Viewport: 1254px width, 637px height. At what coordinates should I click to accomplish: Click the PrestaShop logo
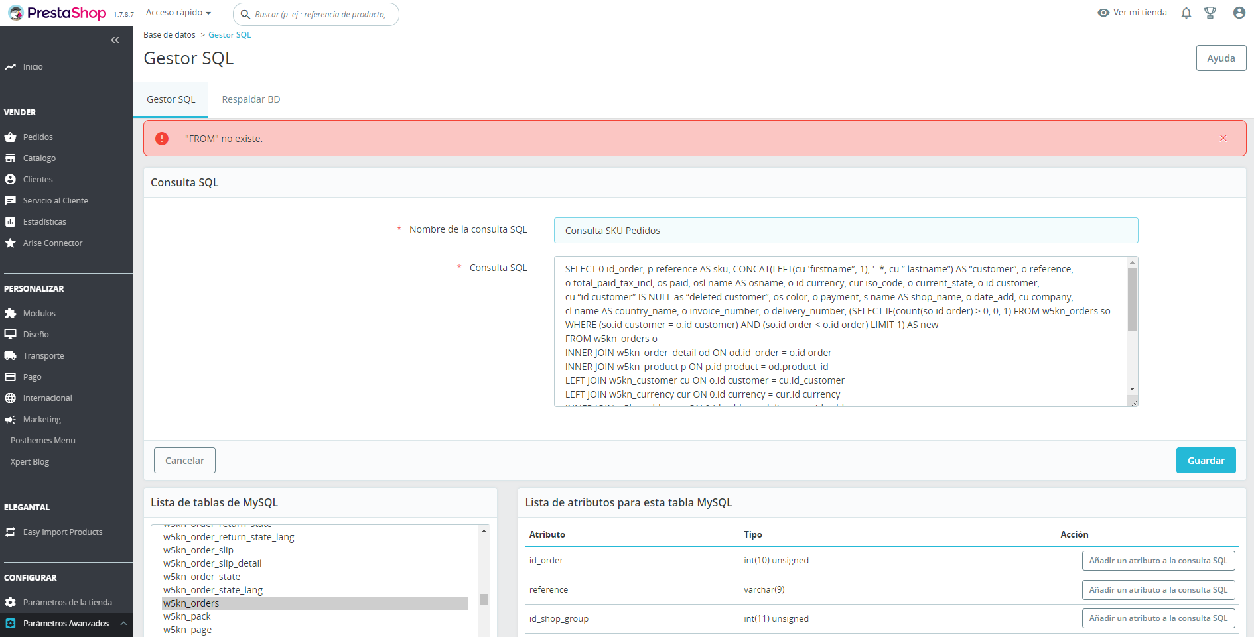click(x=57, y=13)
